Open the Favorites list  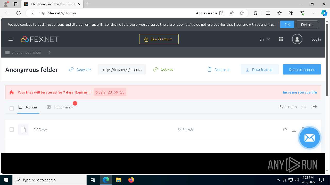[279, 13]
